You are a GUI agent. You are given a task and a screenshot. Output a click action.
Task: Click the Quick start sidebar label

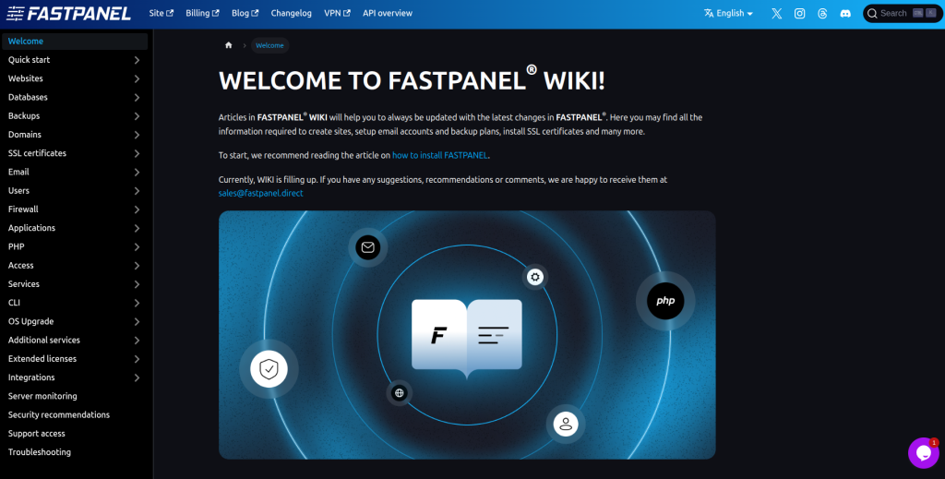coord(29,60)
